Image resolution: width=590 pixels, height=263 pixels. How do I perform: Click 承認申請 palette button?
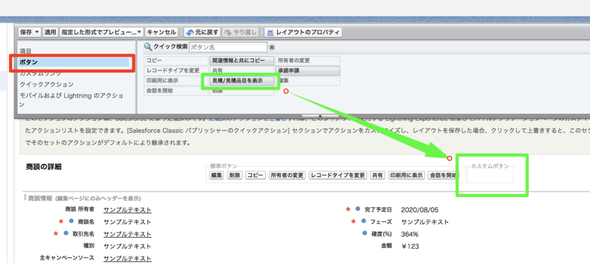308,71
